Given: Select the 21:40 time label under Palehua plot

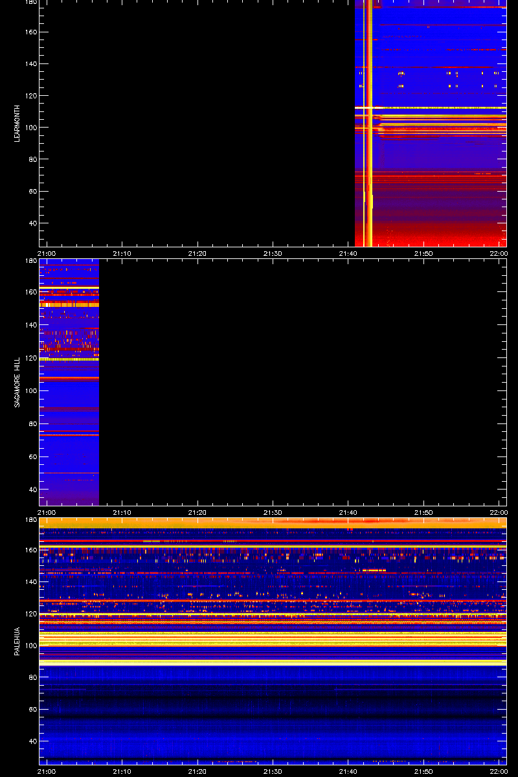Looking at the screenshot, I should tap(348, 771).
